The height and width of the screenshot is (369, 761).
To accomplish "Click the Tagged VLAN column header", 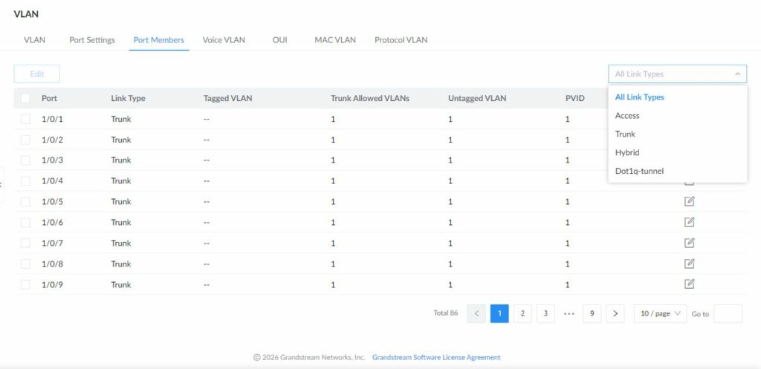I will pyautogui.click(x=227, y=99).
